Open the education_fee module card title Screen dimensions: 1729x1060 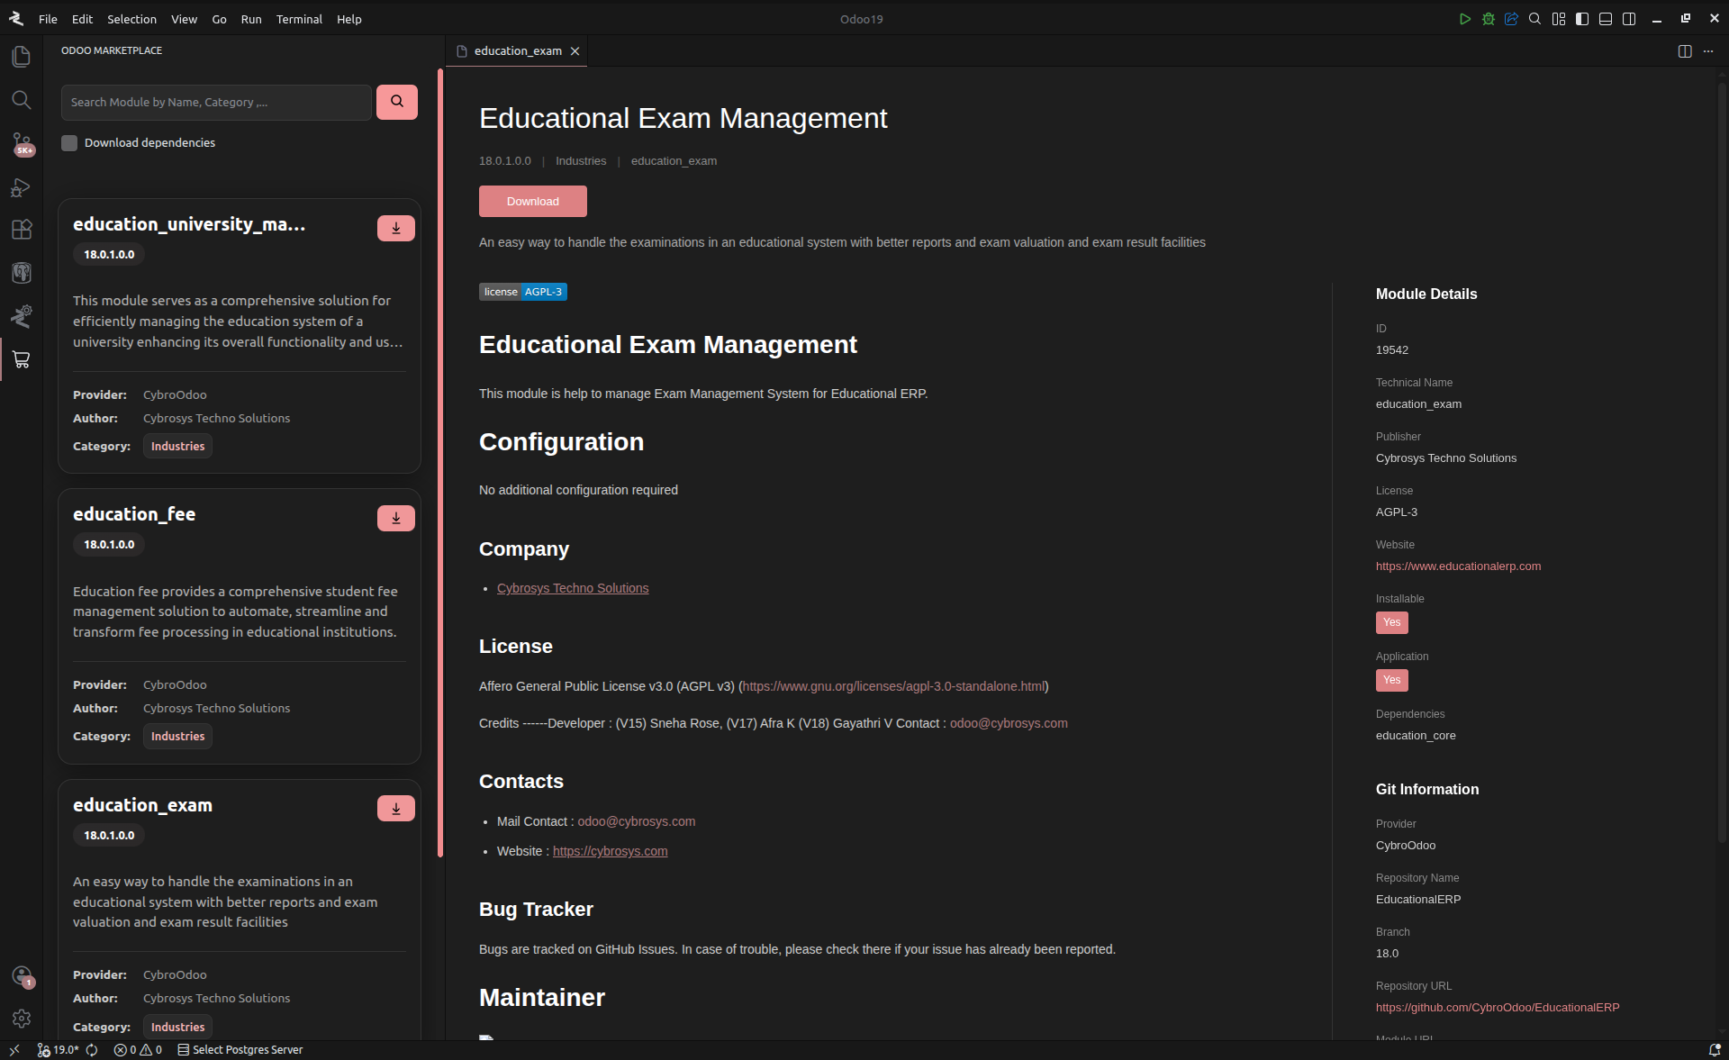134,514
